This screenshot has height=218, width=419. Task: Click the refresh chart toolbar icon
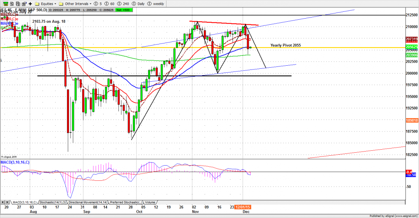coord(11,3)
